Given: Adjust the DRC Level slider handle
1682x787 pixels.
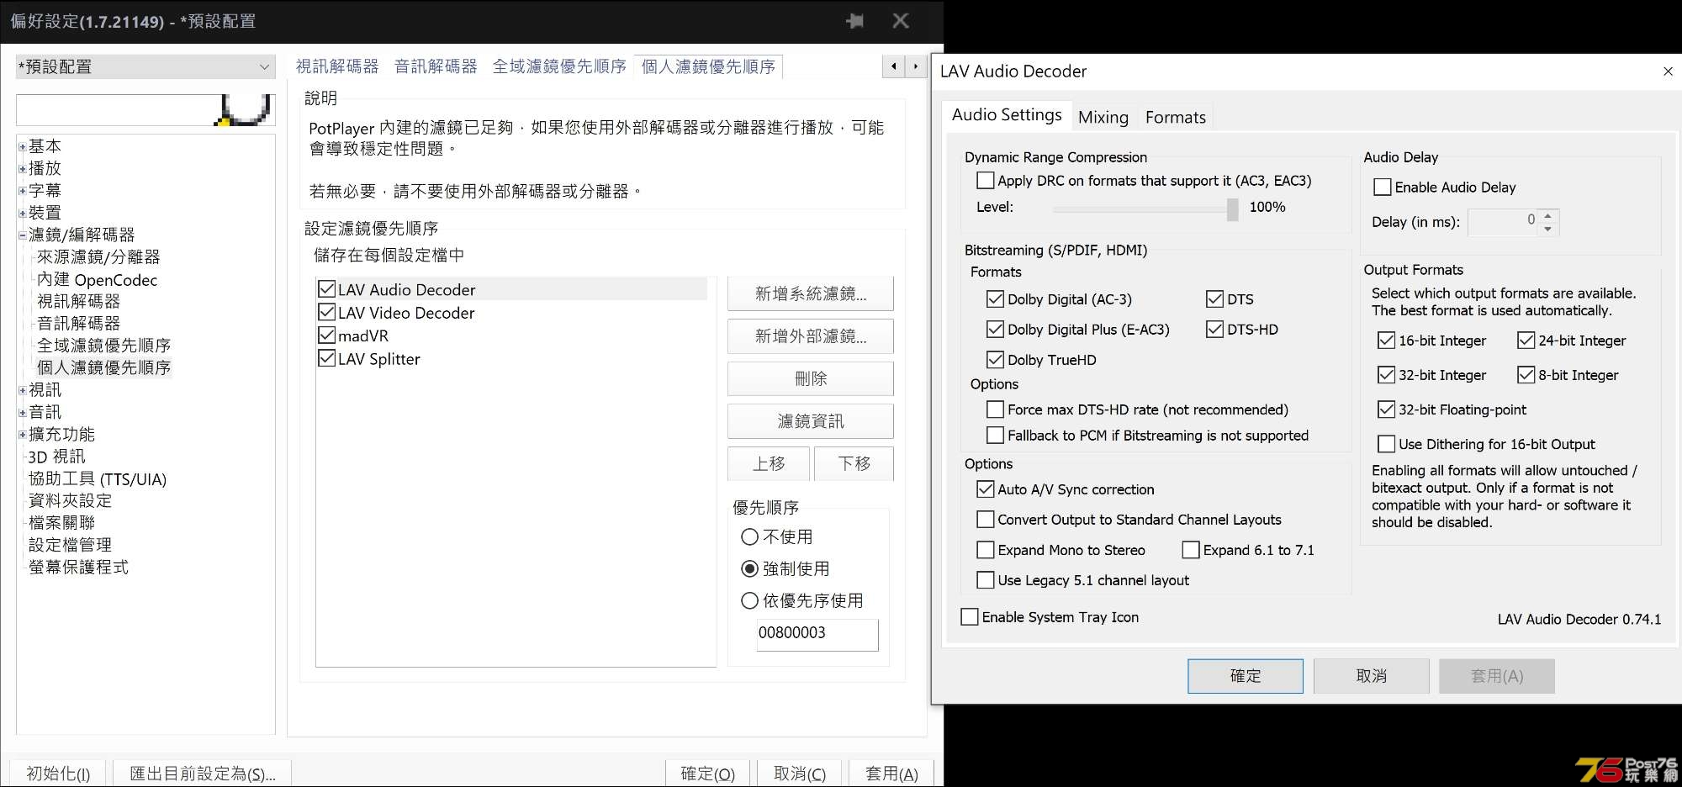Looking at the screenshot, I should click(1232, 209).
